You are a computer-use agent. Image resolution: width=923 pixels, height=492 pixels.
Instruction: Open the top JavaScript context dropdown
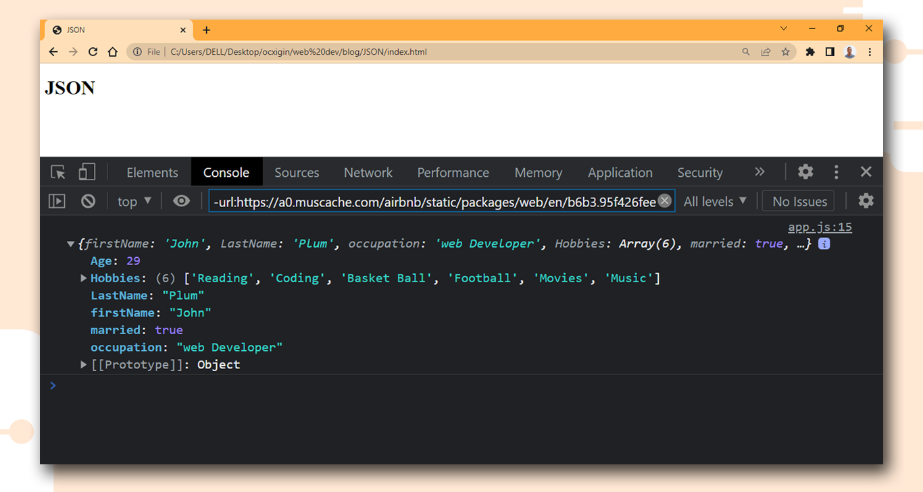[134, 201]
